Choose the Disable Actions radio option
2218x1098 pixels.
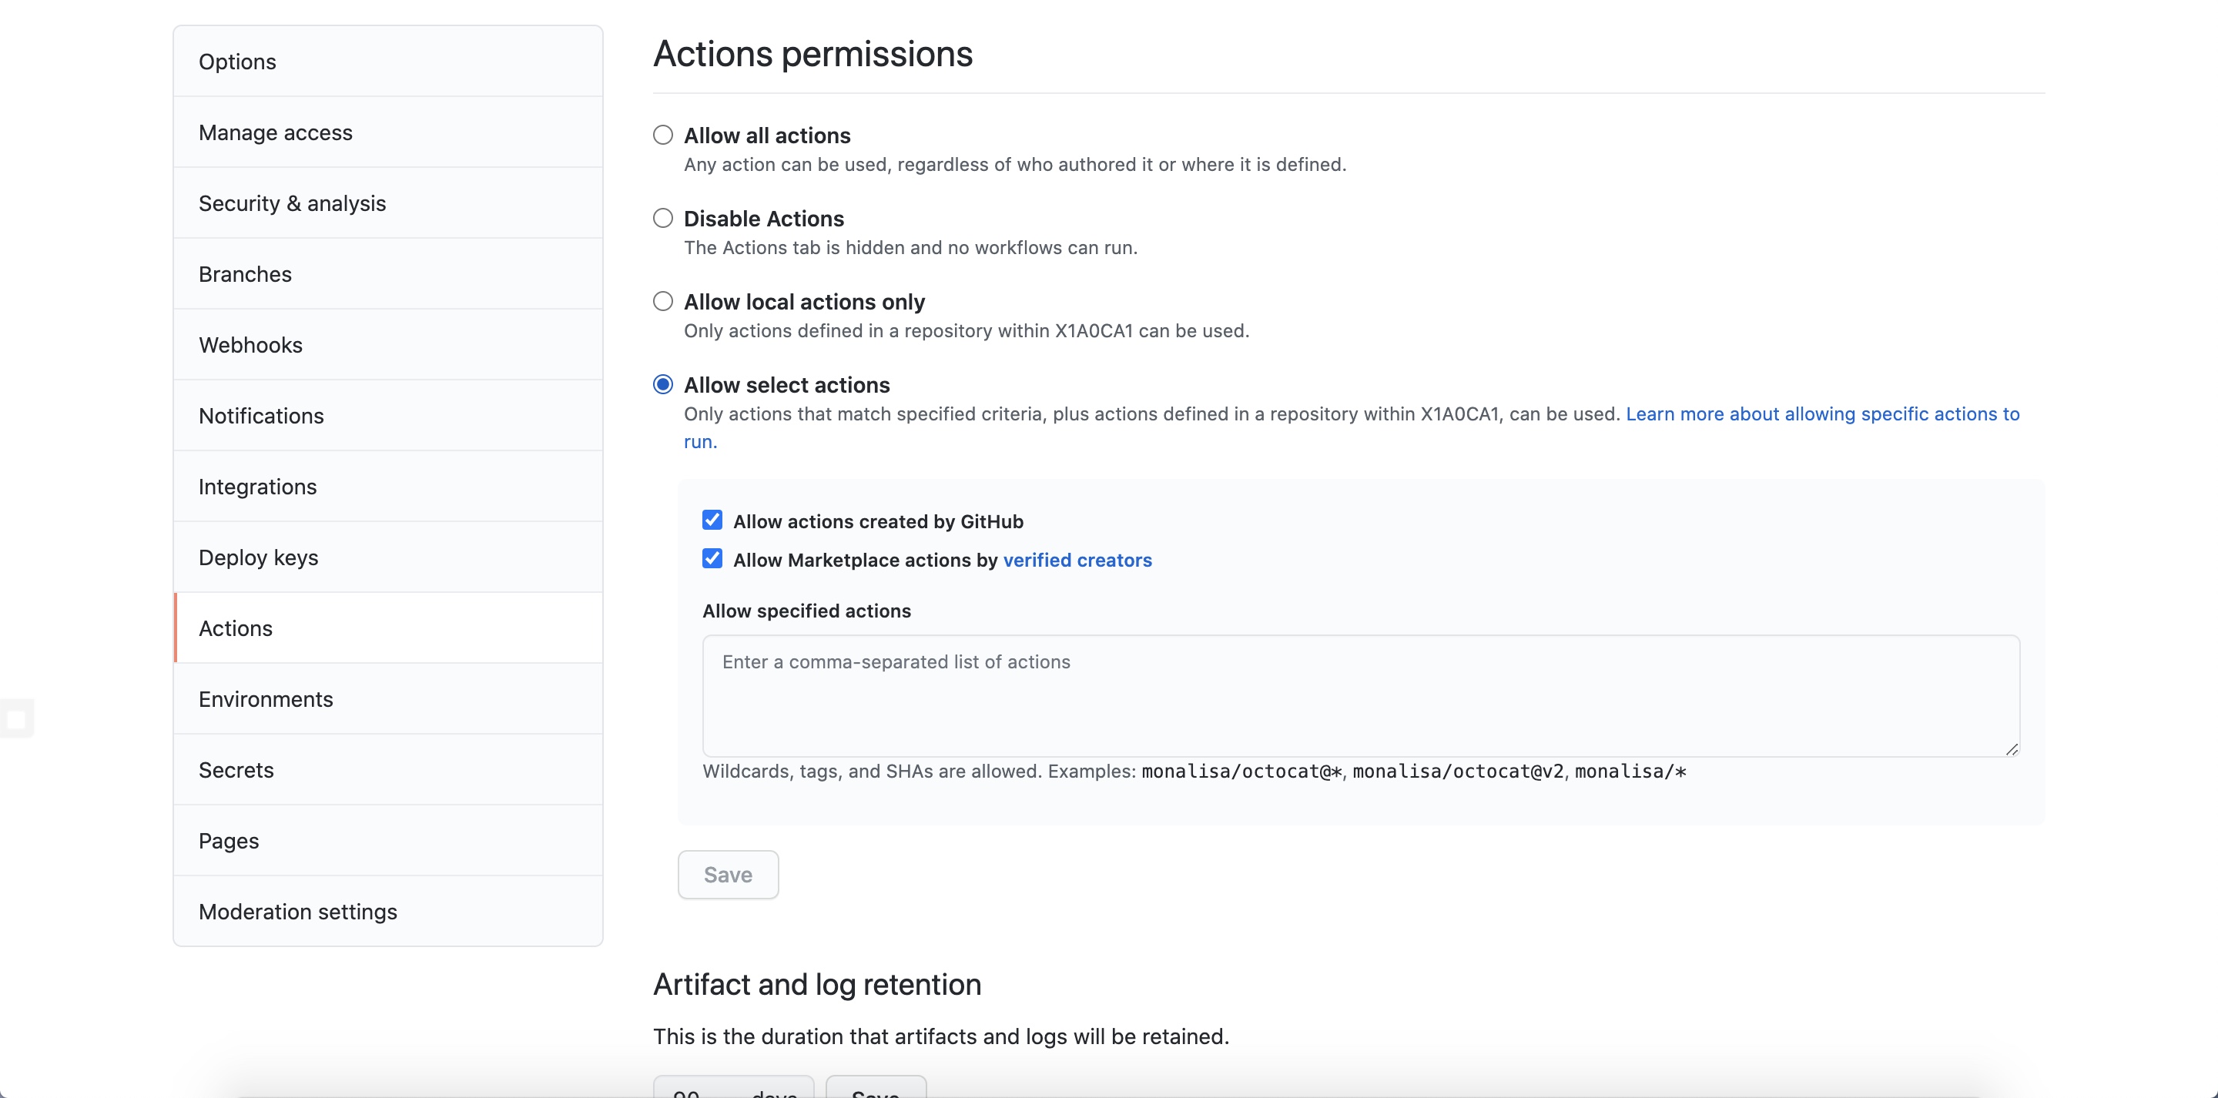pyautogui.click(x=662, y=219)
